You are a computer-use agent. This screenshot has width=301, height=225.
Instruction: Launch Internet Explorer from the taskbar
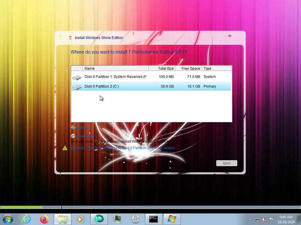[26, 219]
